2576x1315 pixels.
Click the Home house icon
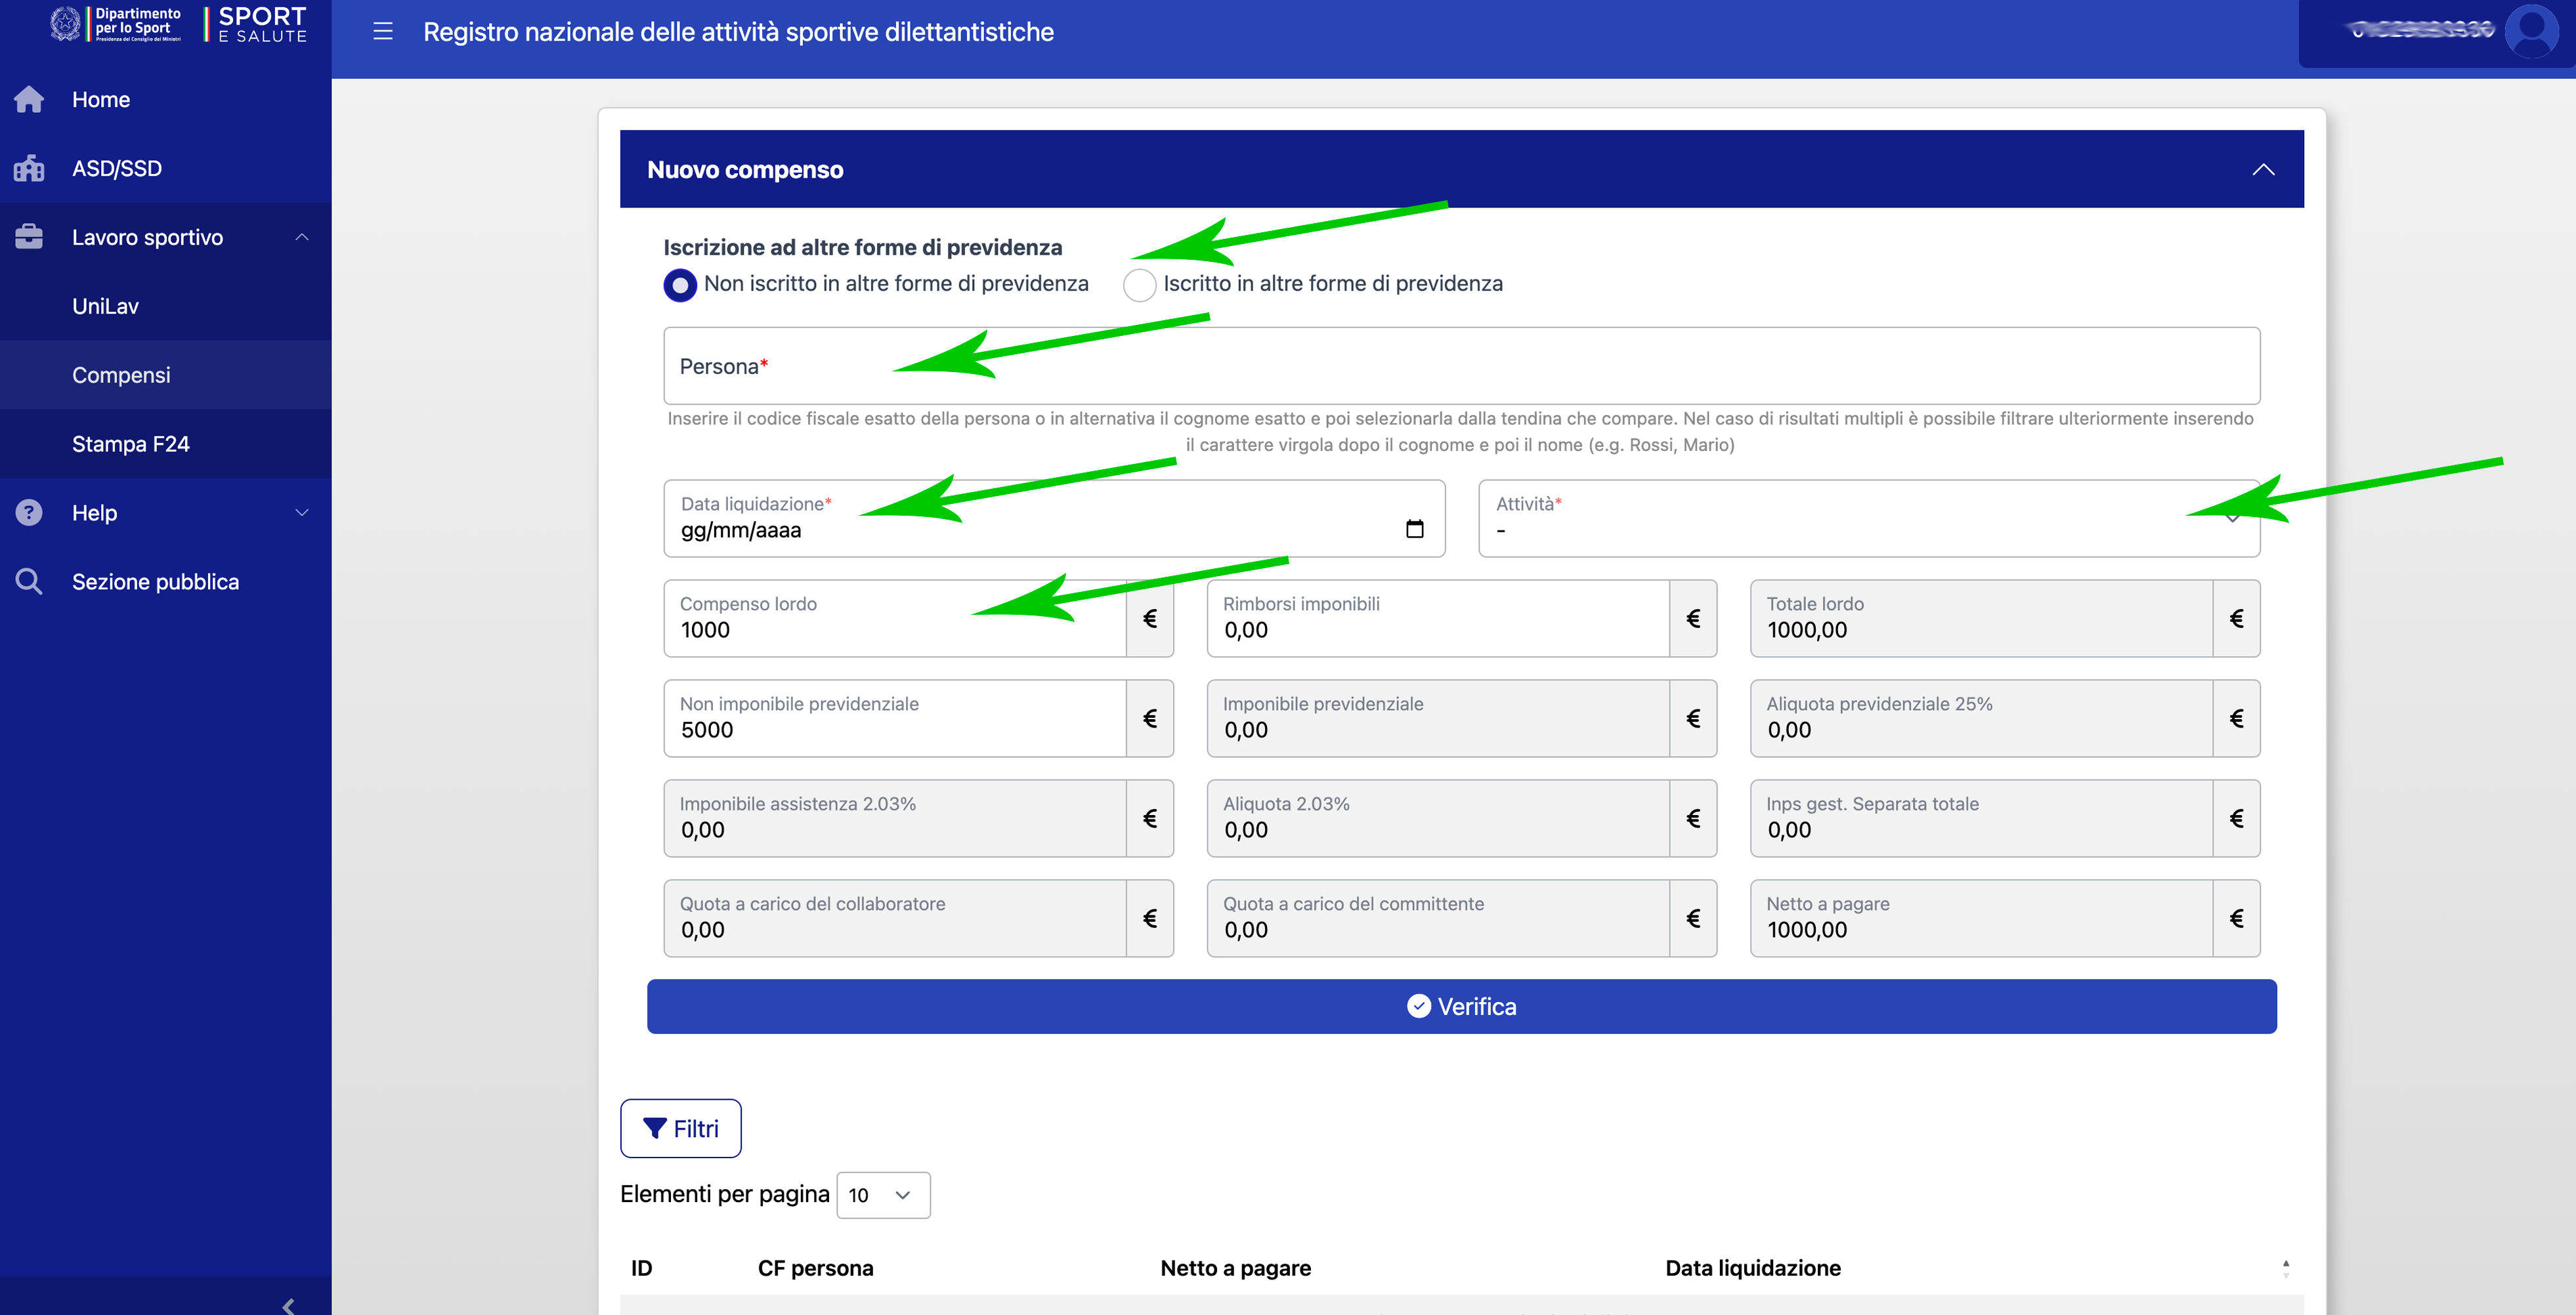coord(29,100)
